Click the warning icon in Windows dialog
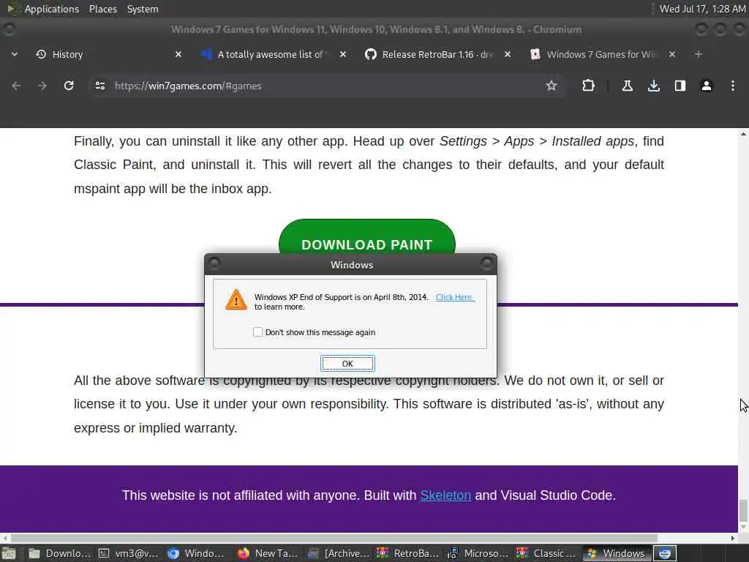The image size is (749, 562). coord(236,299)
